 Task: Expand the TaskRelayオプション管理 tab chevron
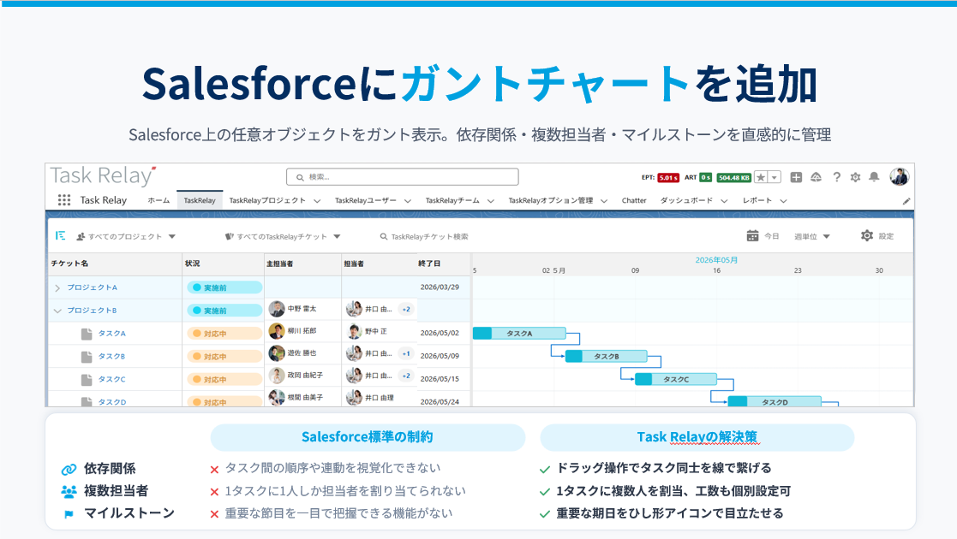(x=604, y=200)
